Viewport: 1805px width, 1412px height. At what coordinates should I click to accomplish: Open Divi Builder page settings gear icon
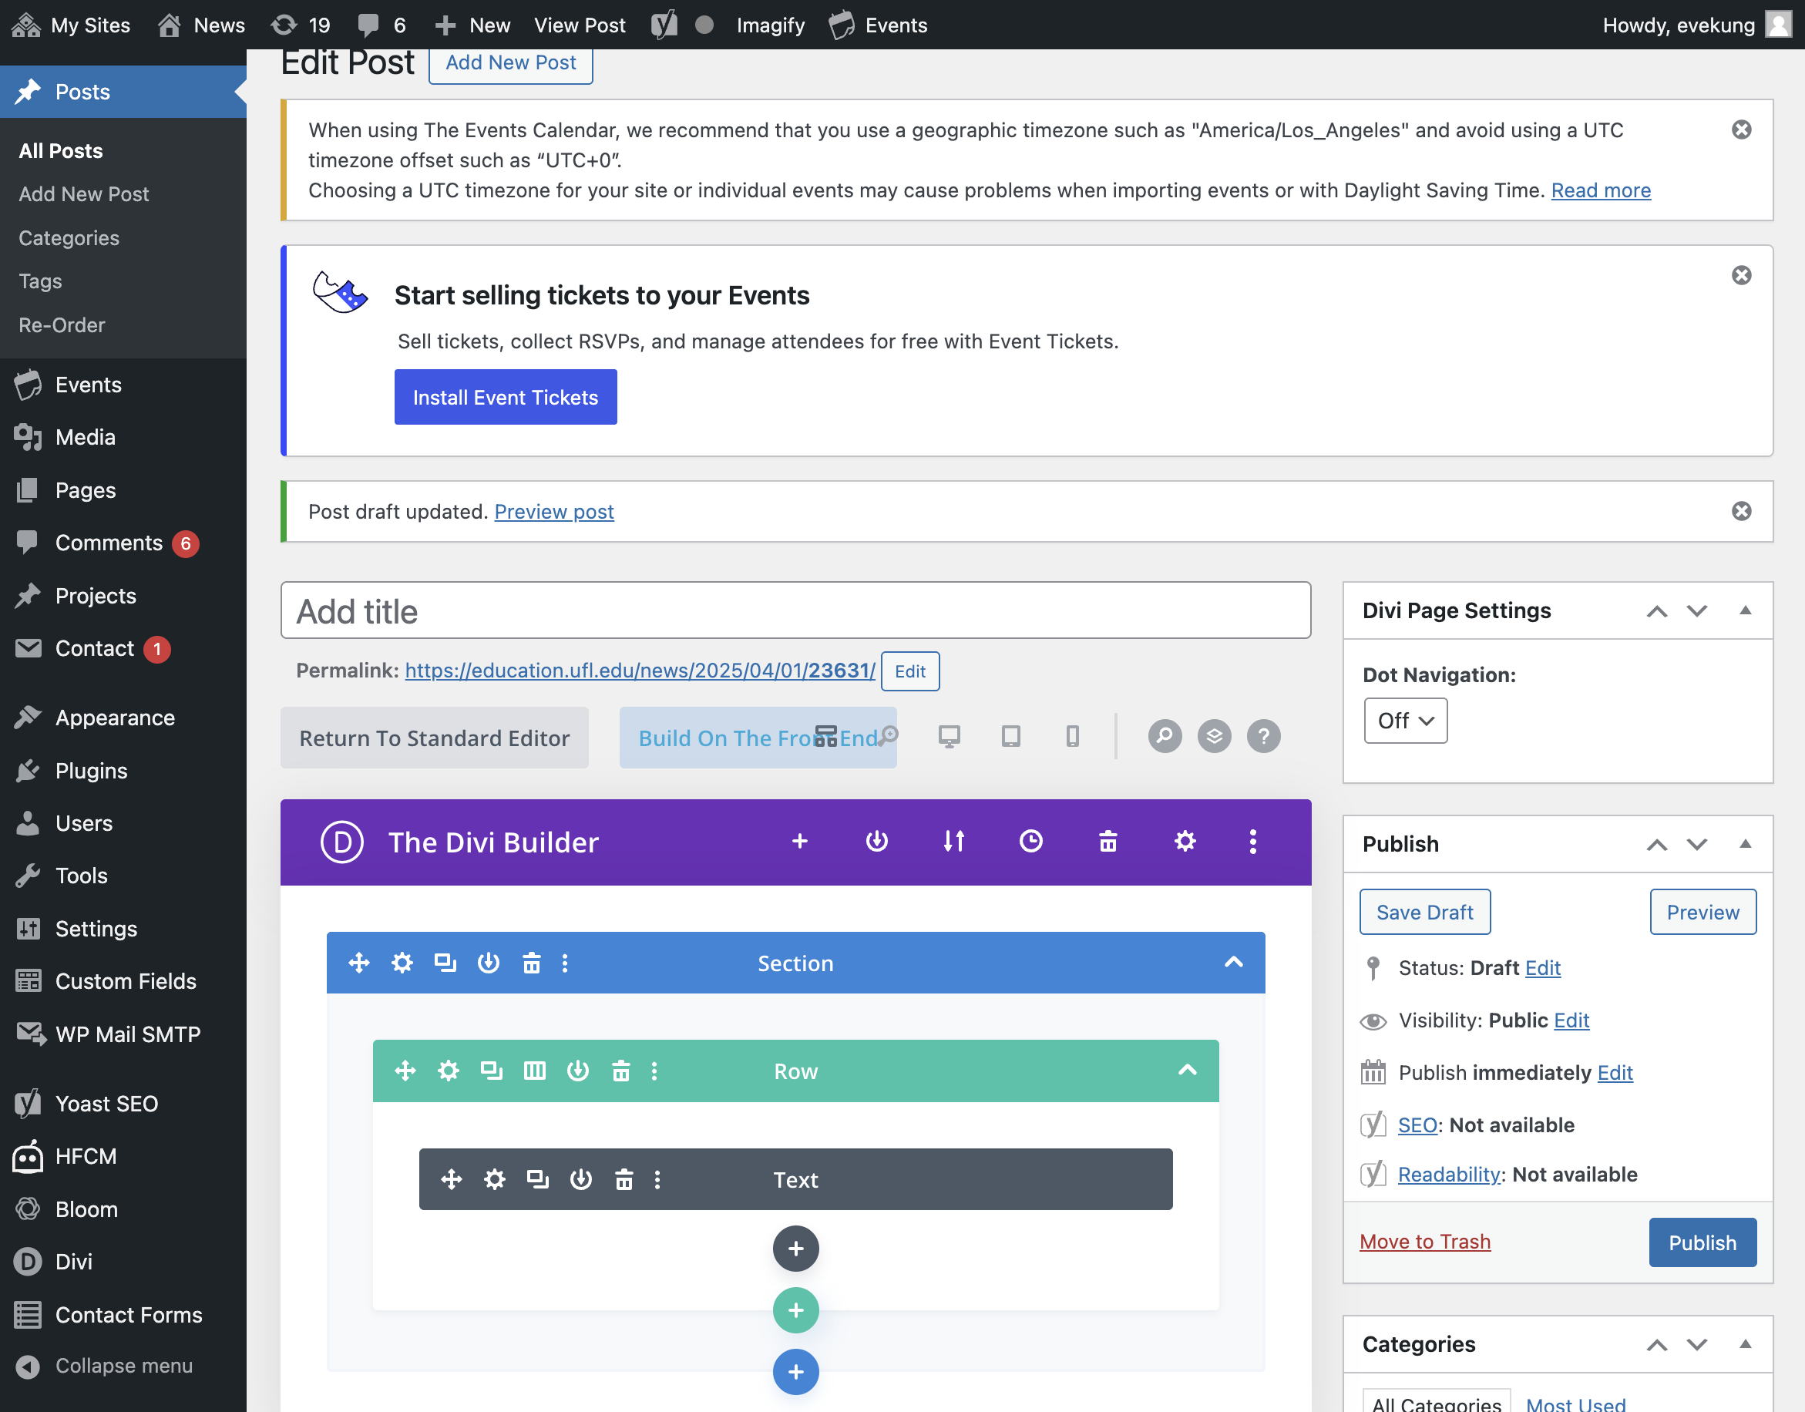[1185, 842]
